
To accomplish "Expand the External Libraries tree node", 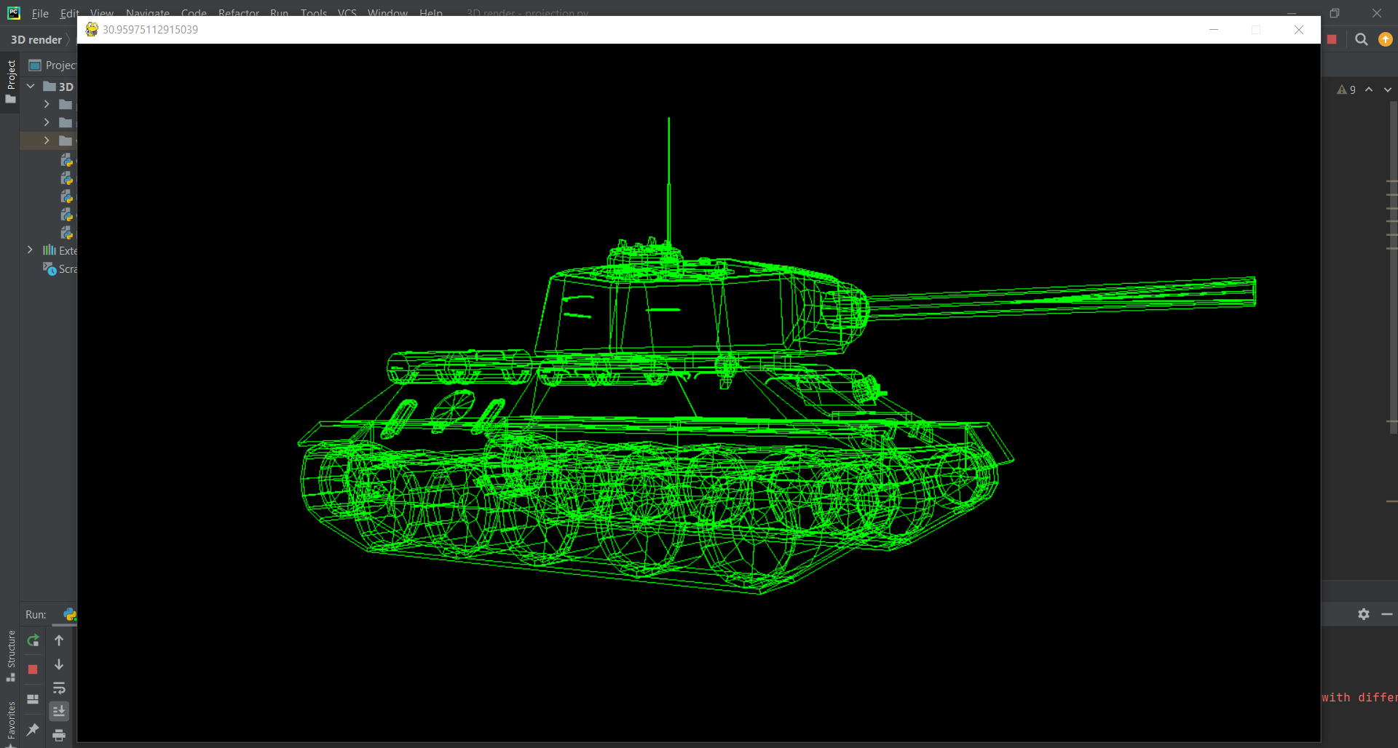I will coord(30,250).
